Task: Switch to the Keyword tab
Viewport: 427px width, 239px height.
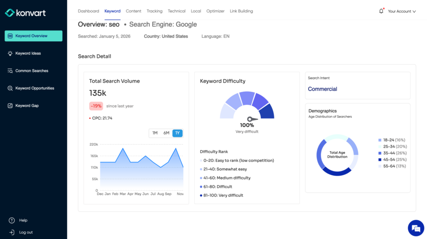Action: point(113,11)
